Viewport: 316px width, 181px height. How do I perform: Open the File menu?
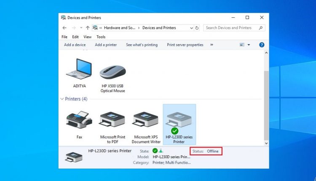point(64,37)
